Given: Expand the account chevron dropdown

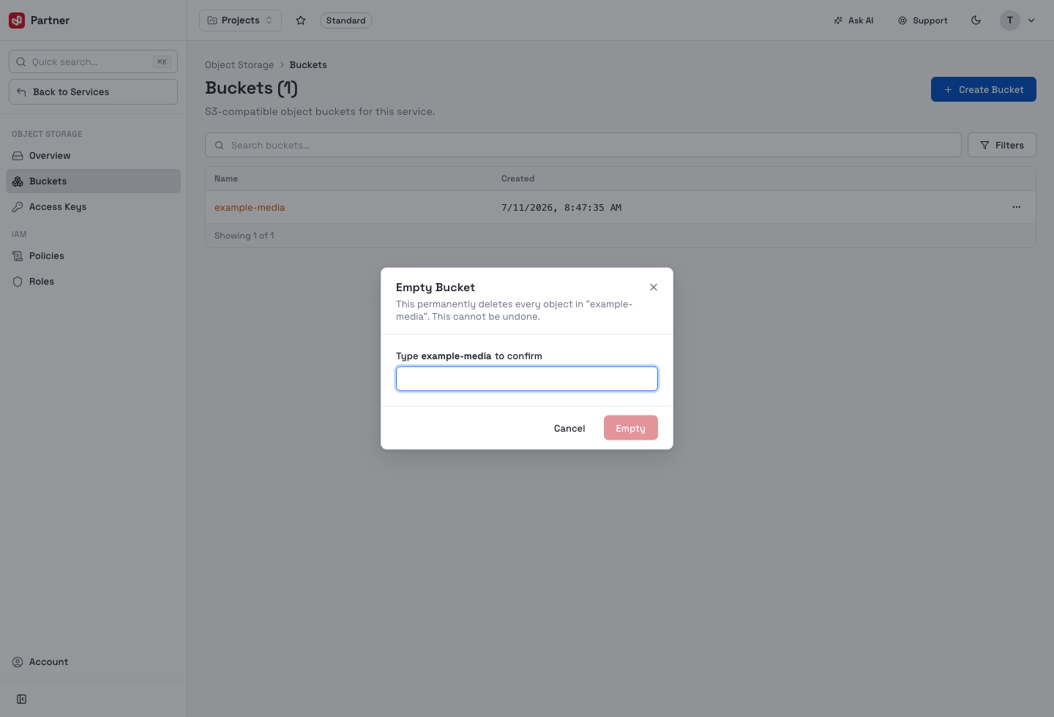Looking at the screenshot, I should [1031, 20].
